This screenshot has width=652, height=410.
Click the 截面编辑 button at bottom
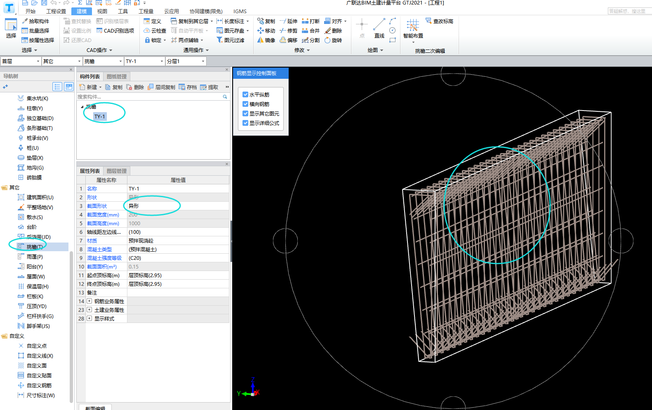pyautogui.click(x=95, y=408)
